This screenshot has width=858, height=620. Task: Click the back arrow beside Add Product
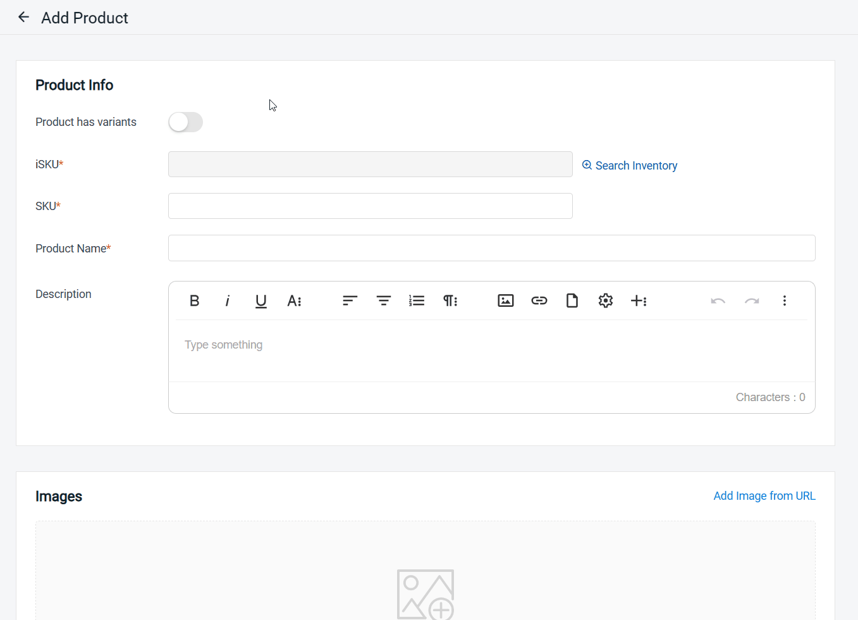(23, 17)
